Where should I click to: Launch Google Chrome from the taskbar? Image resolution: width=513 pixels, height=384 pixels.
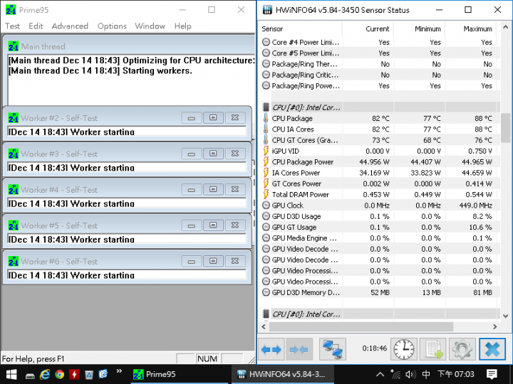[x=60, y=374]
